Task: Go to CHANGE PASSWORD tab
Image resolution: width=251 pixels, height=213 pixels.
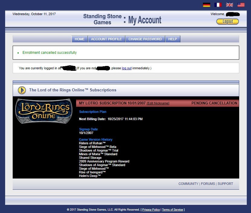Action: coord(145,39)
